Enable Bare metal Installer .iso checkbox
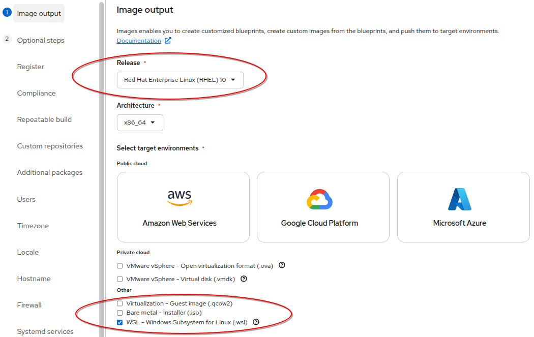534x337 pixels. point(120,313)
